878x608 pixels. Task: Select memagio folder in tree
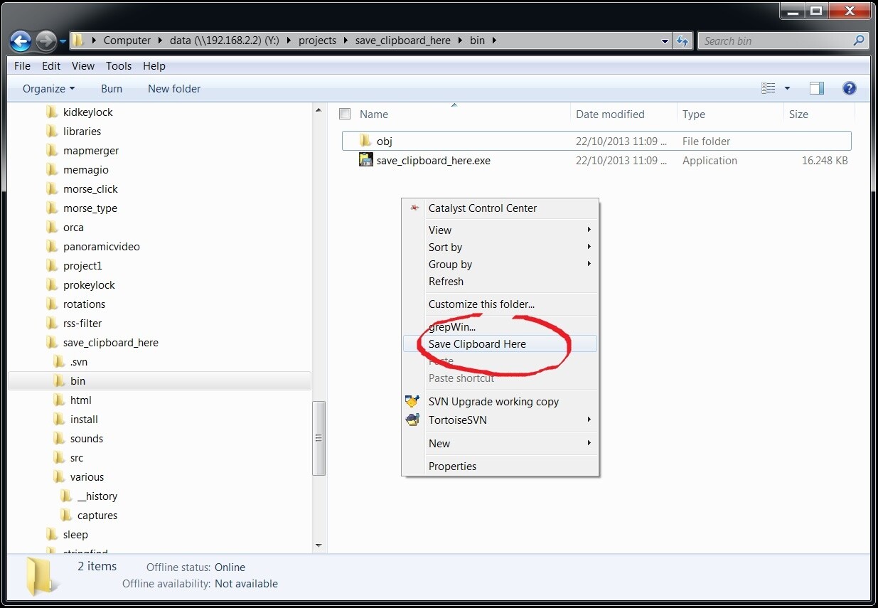coord(85,169)
